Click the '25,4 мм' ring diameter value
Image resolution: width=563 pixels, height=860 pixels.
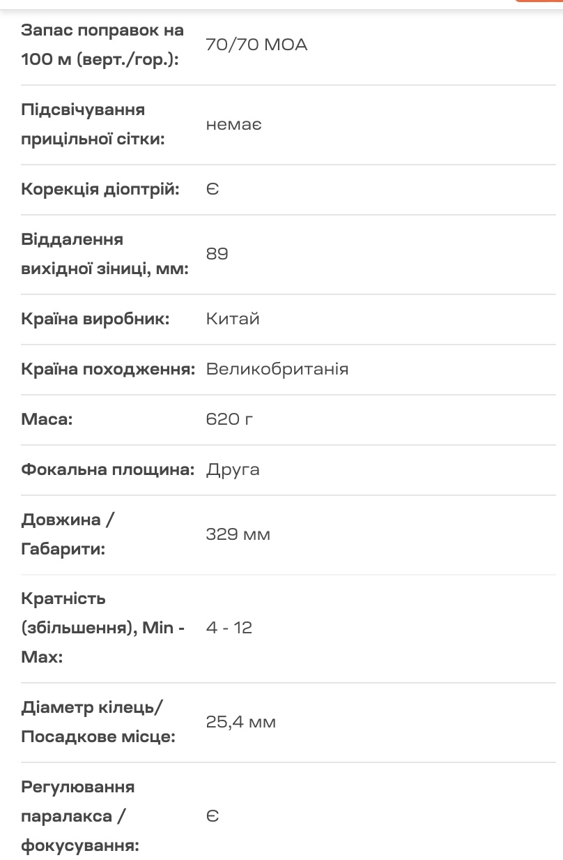point(240,722)
